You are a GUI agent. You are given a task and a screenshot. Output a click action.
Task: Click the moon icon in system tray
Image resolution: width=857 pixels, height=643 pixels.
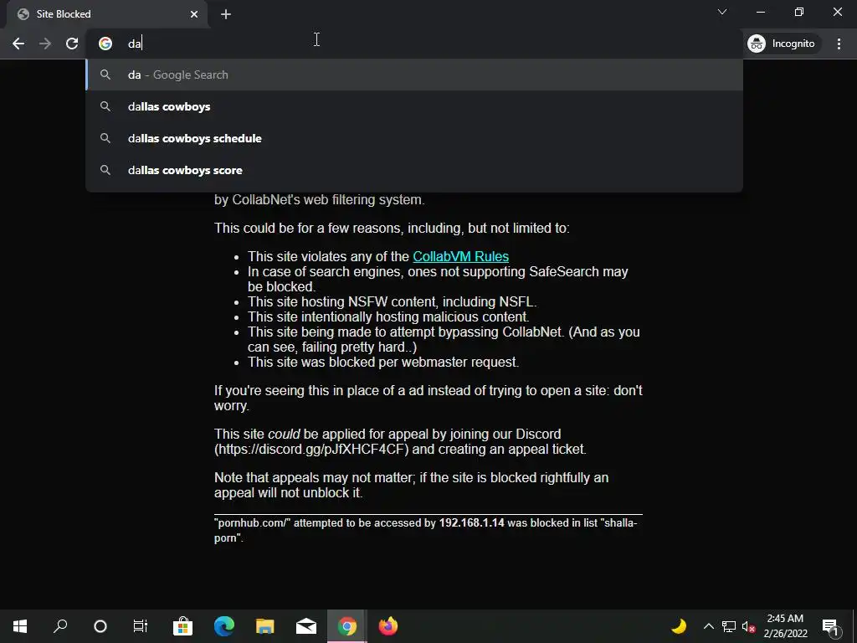679,626
